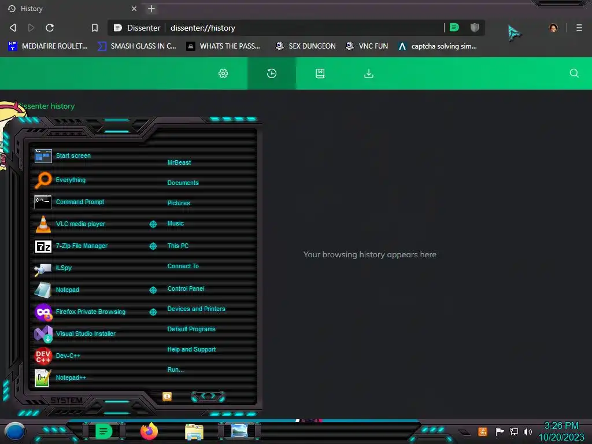Open SMASH GLASS IN C... bookmark
Image resolution: width=592 pixels, height=444 pixels.
(137, 46)
